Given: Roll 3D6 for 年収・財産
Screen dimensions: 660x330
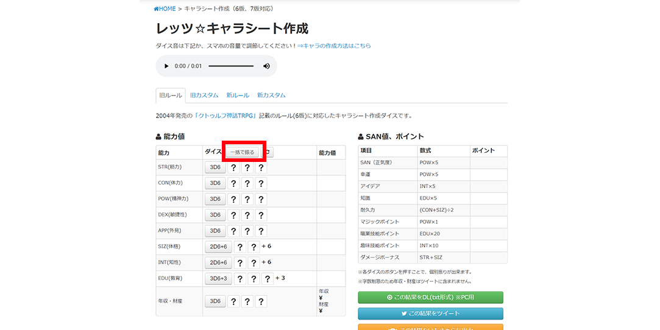Looking at the screenshot, I should click(x=215, y=301).
